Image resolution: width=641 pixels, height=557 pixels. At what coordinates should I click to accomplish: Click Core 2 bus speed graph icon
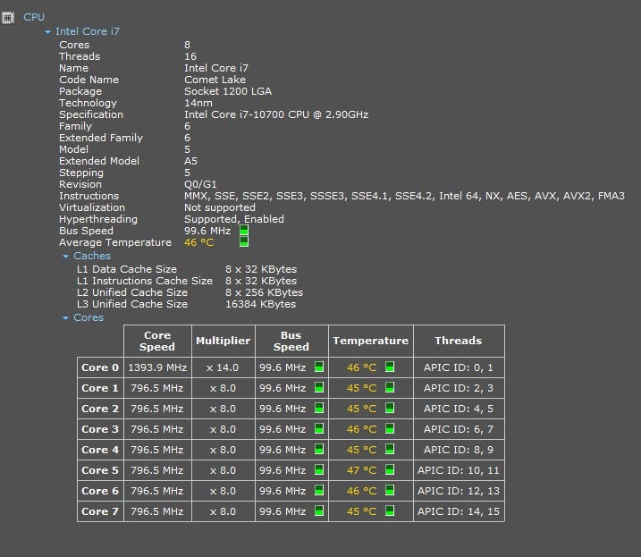click(x=319, y=408)
